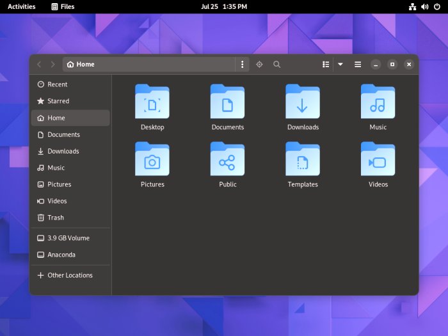Viewport: 448px width, 336px height.
Task: Click the location crosshair icon beside path bar
Action: click(x=259, y=64)
